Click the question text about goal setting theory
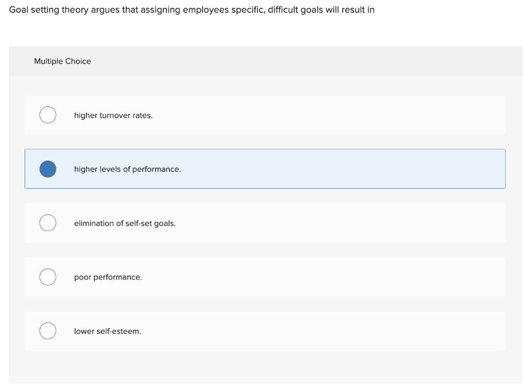This screenshot has height=384, width=524. pos(192,9)
